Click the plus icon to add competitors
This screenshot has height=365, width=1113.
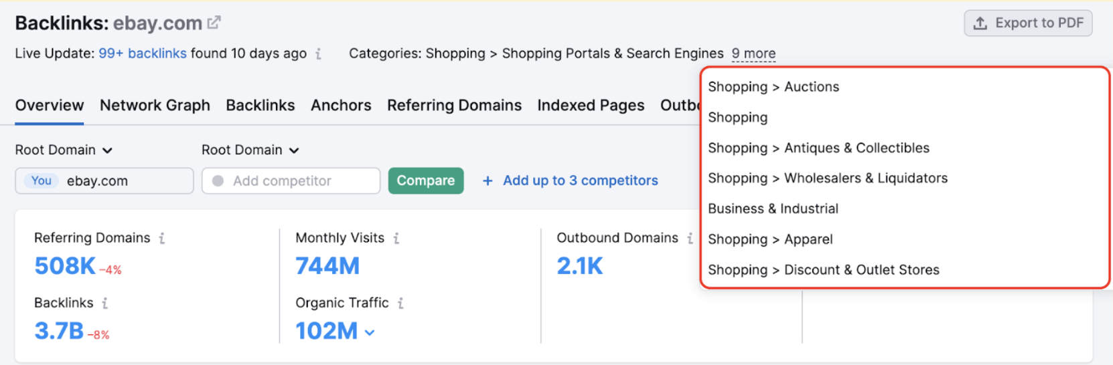coord(488,180)
